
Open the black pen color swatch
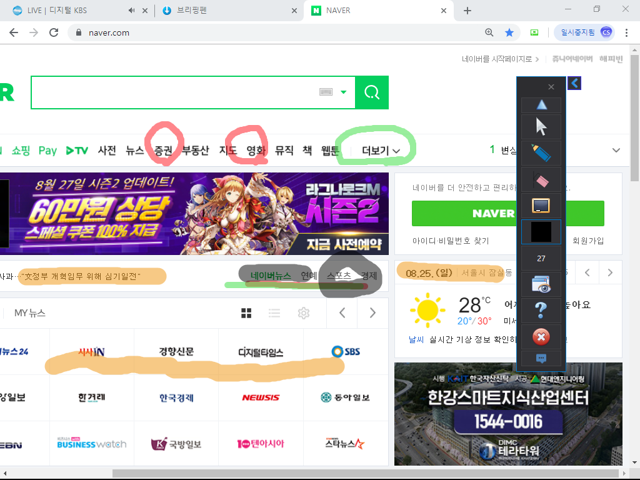[x=541, y=232]
